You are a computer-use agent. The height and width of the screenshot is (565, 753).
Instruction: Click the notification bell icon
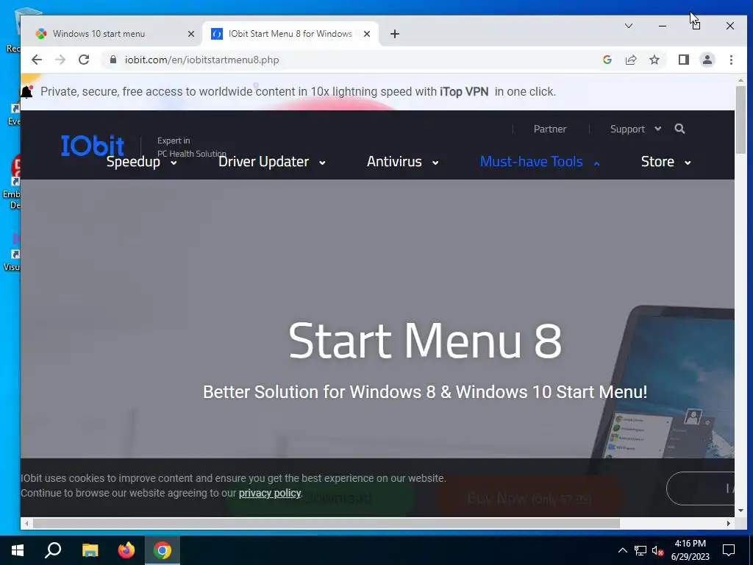click(x=26, y=91)
